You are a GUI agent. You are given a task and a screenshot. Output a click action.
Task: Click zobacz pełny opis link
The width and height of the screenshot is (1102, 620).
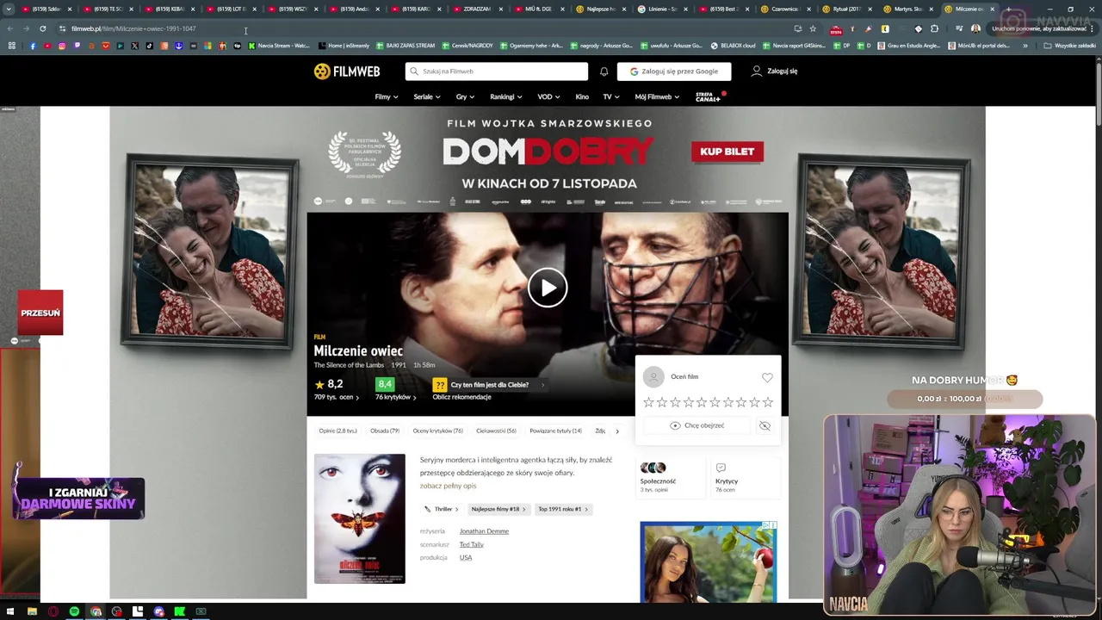448,486
